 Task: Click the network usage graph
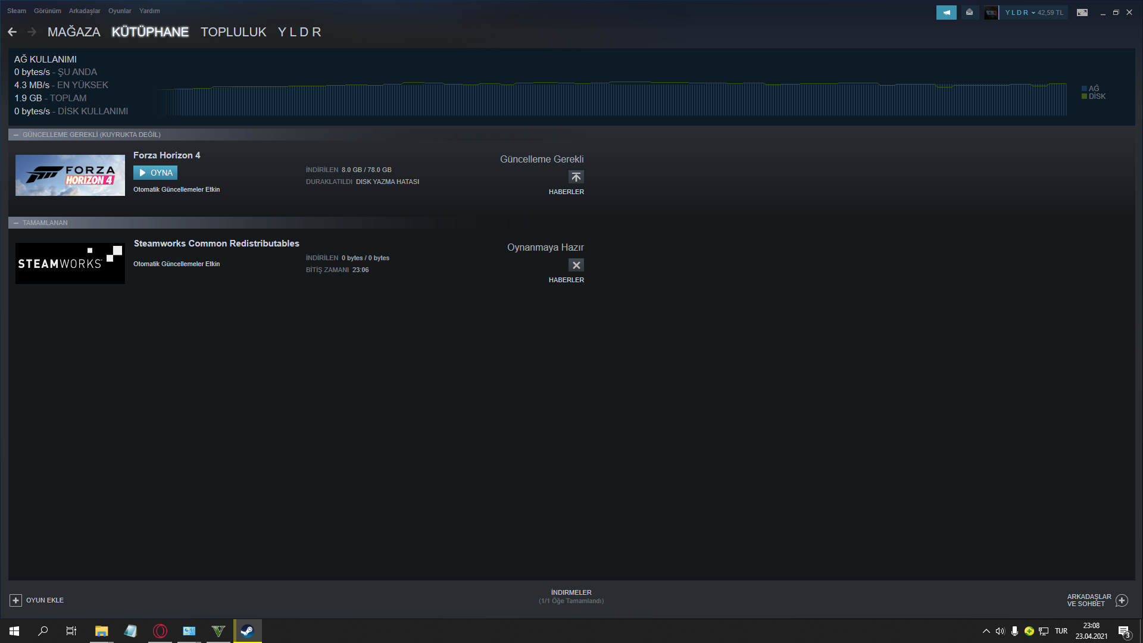click(612, 99)
